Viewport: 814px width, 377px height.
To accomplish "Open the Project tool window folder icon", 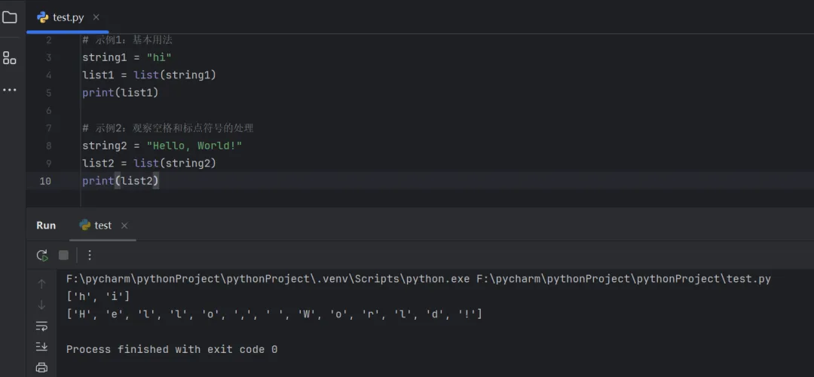I will tap(10, 17).
